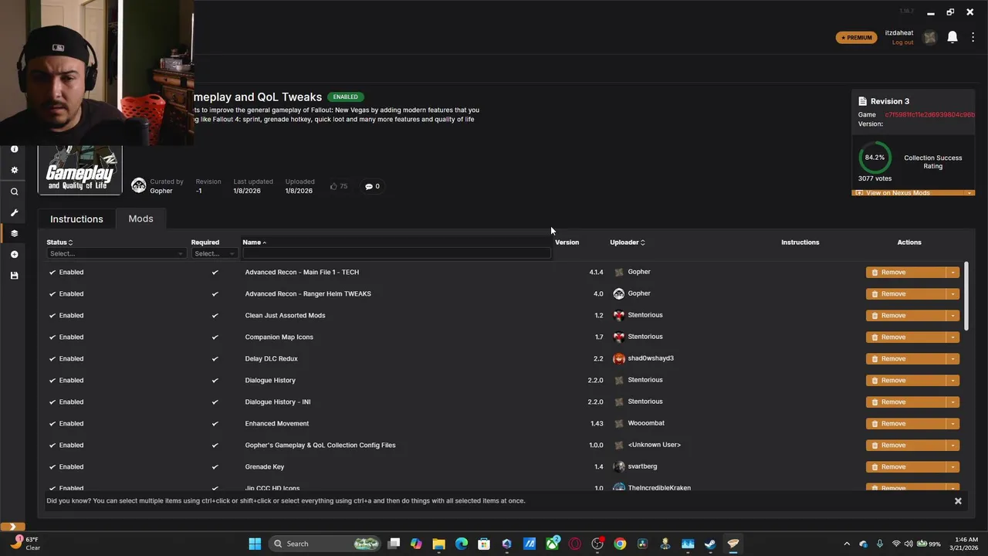Click View on Nexus Mods button

point(908,193)
